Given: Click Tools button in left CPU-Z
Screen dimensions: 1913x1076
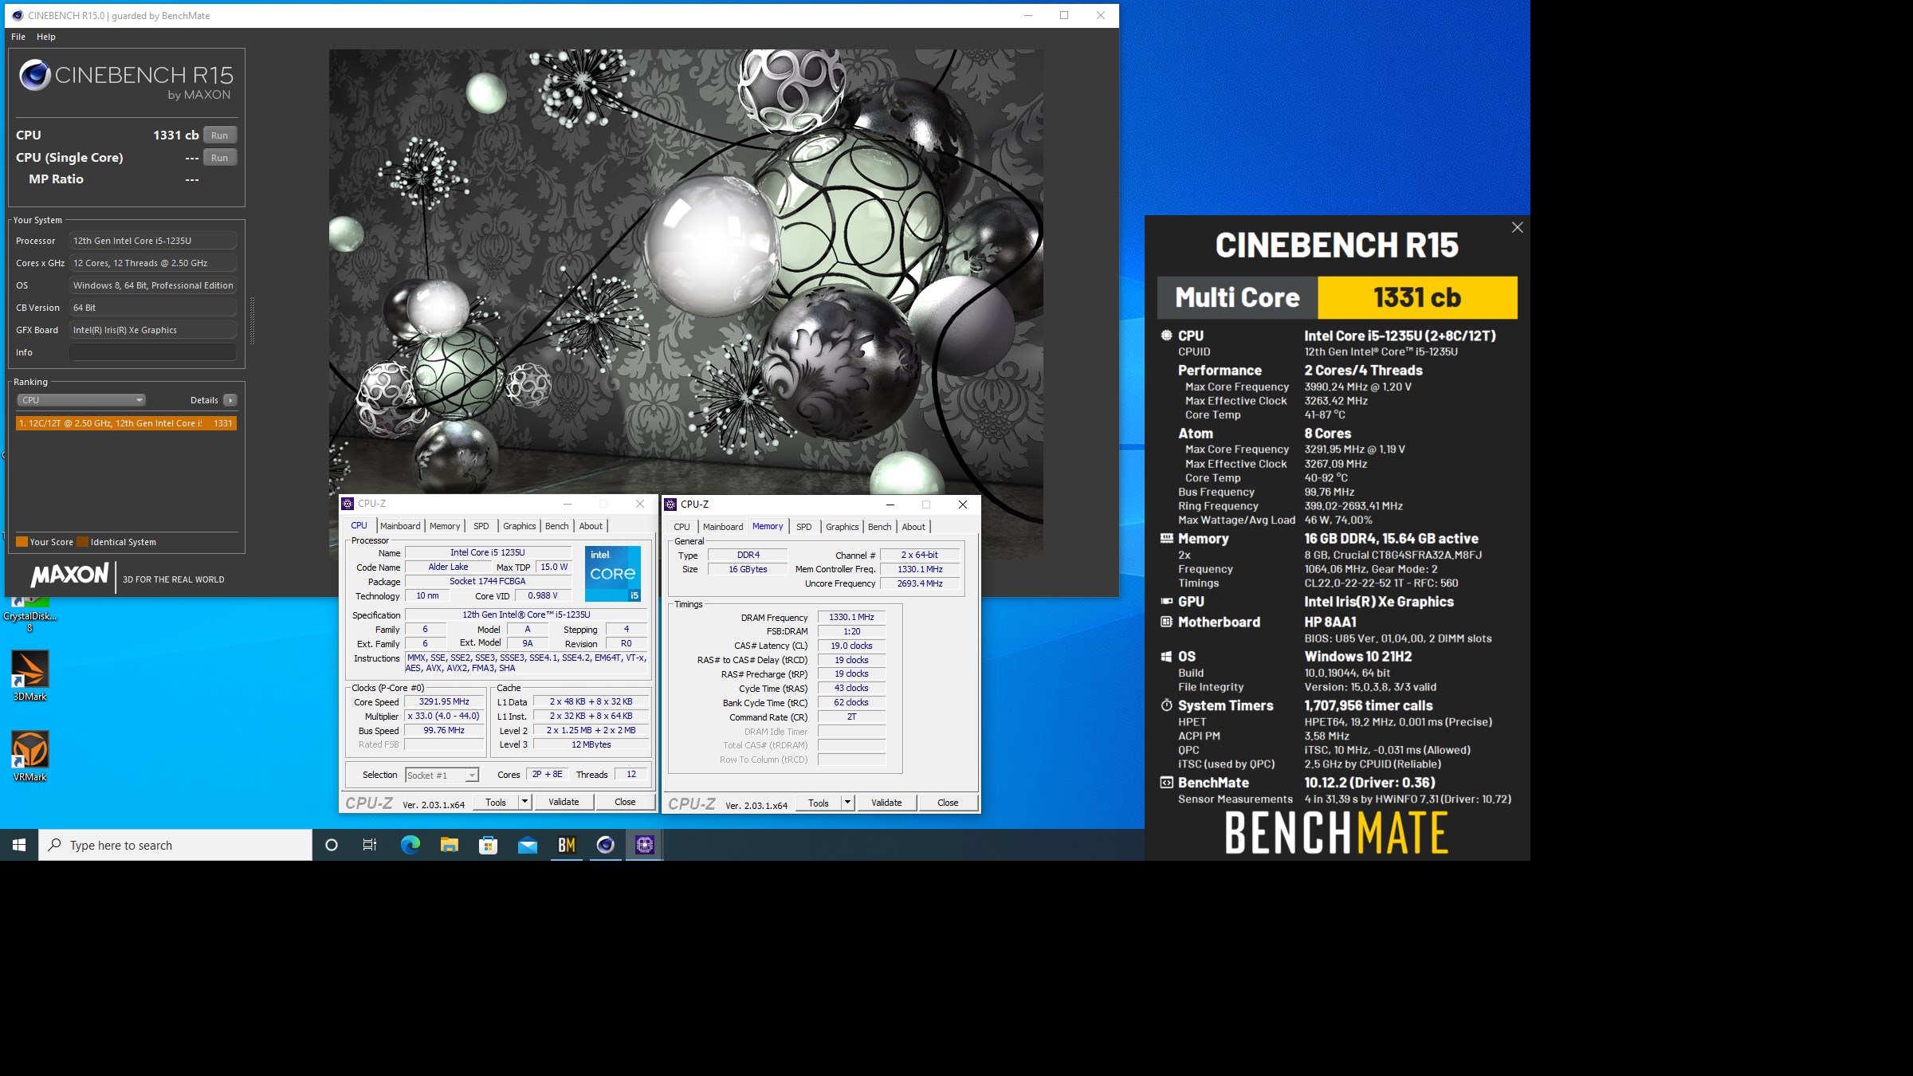Looking at the screenshot, I should [x=496, y=803].
